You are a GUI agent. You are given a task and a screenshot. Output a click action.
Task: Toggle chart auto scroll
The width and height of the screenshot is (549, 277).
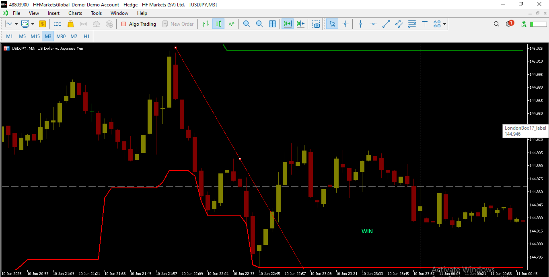[287, 24]
